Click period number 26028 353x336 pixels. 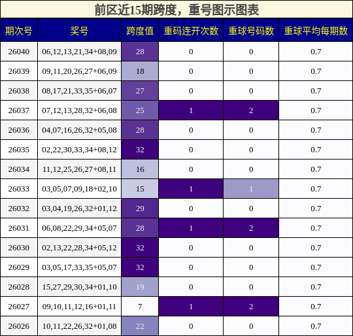(x=19, y=287)
